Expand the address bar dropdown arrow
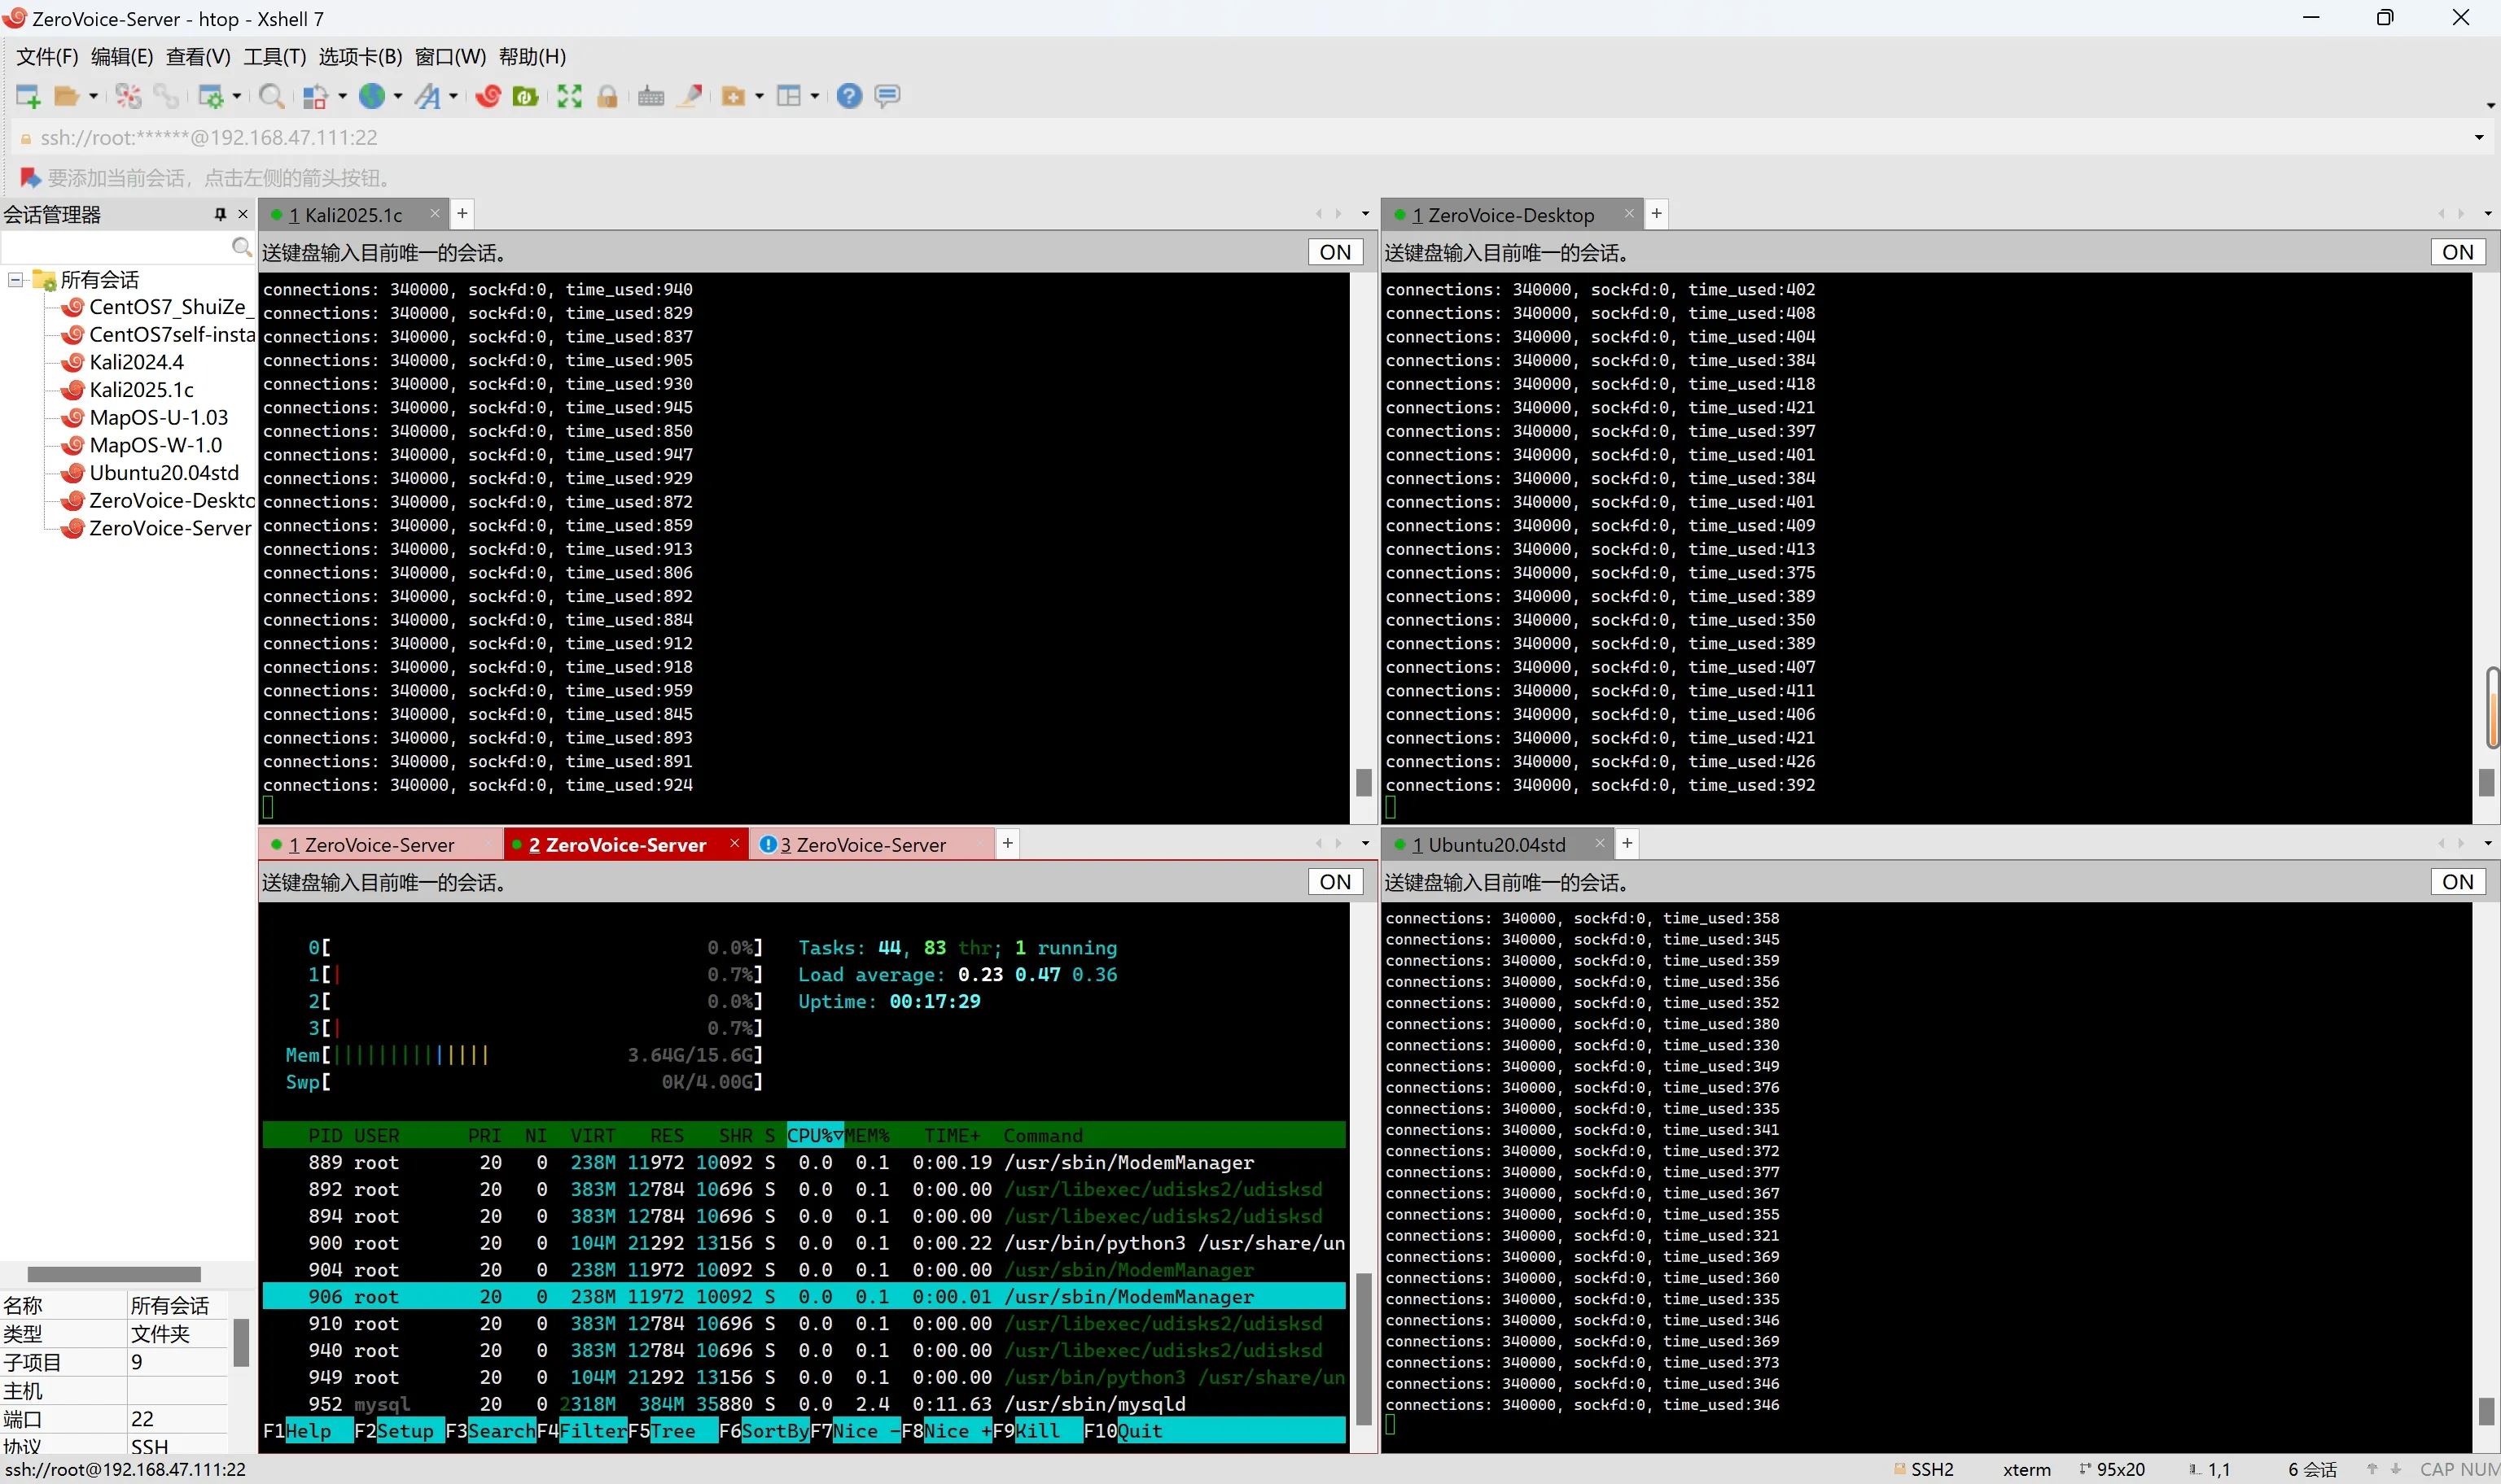The width and height of the screenshot is (2501, 1484). coord(2479,137)
